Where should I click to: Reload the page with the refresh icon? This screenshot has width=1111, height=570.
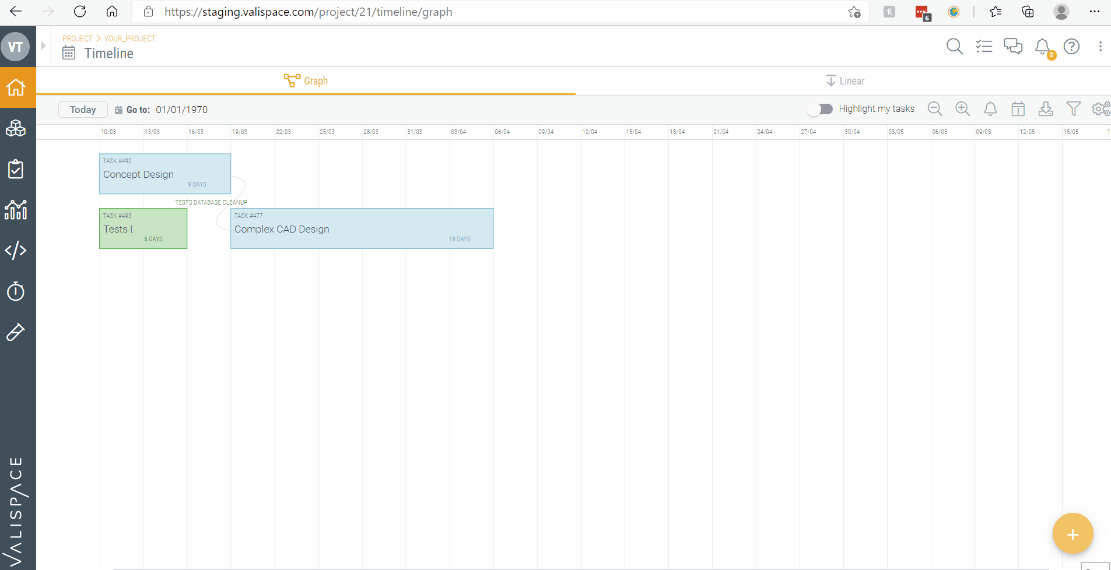click(x=80, y=12)
